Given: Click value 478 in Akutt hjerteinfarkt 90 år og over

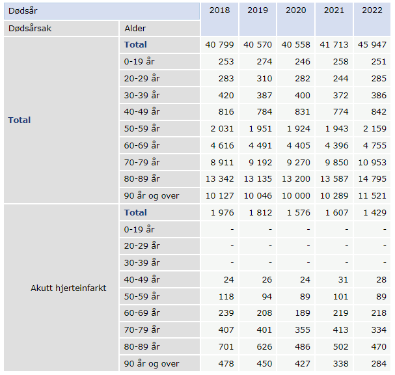Looking at the screenshot, I should pos(226,363).
